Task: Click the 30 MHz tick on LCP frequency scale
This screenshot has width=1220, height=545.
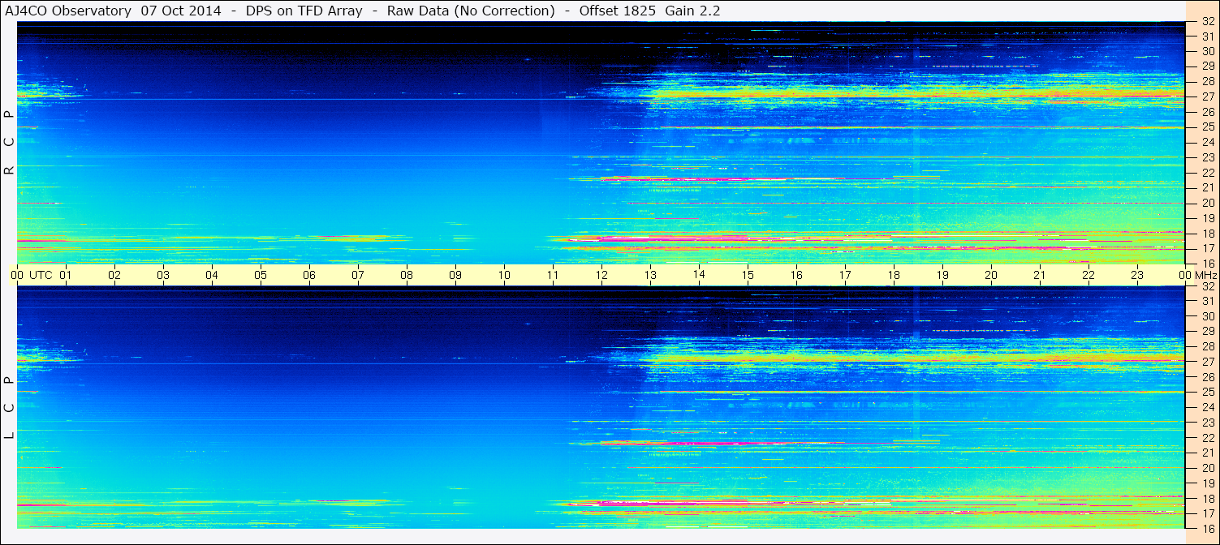Action: (x=1207, y=316)
